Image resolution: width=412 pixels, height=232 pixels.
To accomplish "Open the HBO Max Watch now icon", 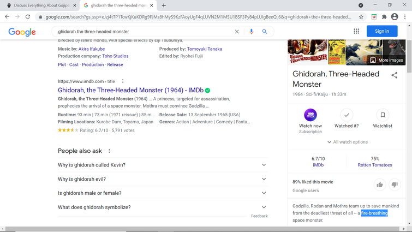I will tap(311, 115).
